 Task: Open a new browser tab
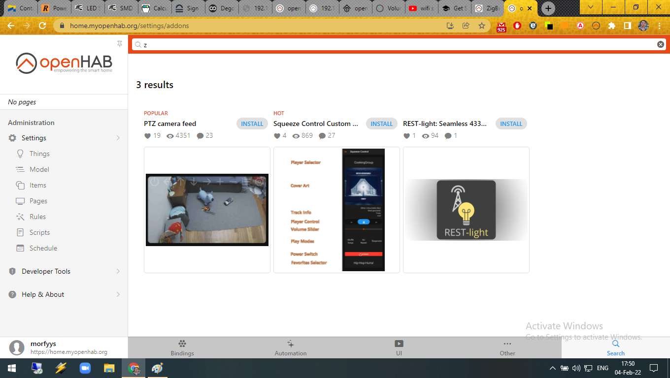pyautogui.click(x=548, y=8)
